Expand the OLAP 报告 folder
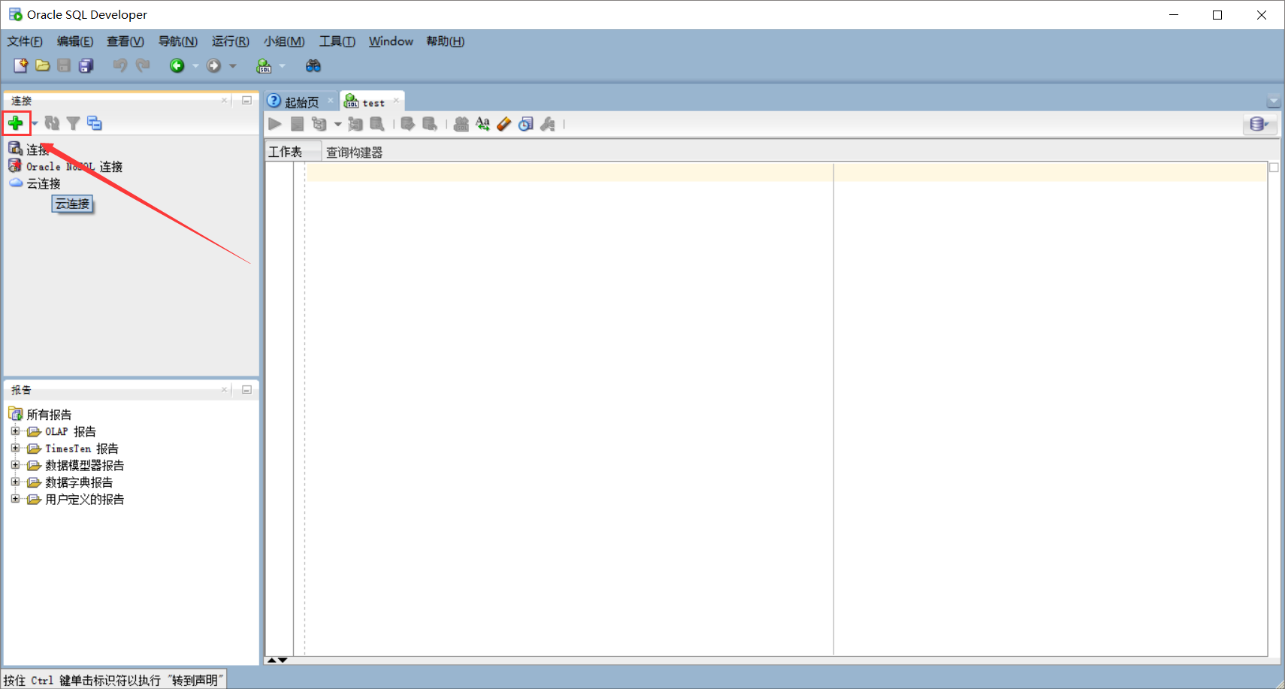The height and width of the screenshot is (689, 1285). coord(15,431)
